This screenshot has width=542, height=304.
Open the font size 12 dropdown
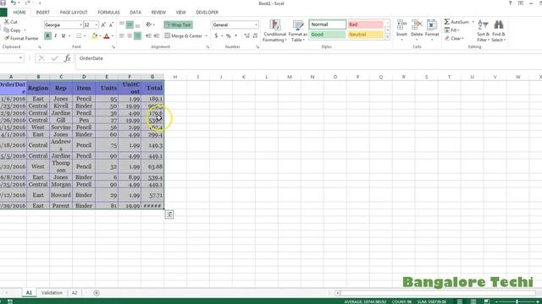97,24
